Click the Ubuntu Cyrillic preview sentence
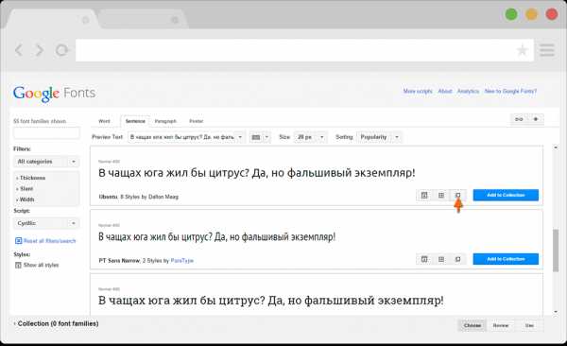The width and height of the screenshot is (567, 346). (257, 173)
